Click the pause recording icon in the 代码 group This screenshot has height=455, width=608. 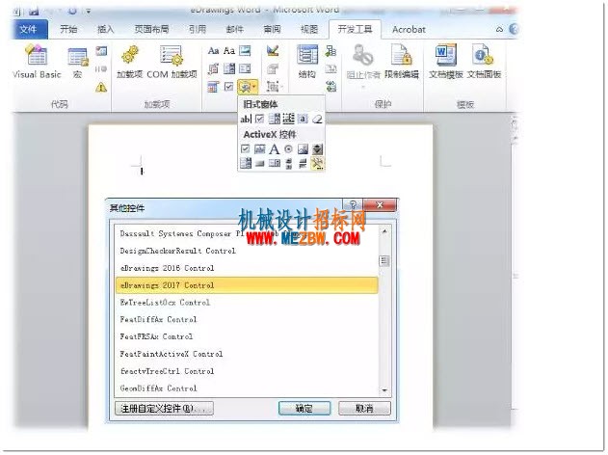(x=101, y=69)
